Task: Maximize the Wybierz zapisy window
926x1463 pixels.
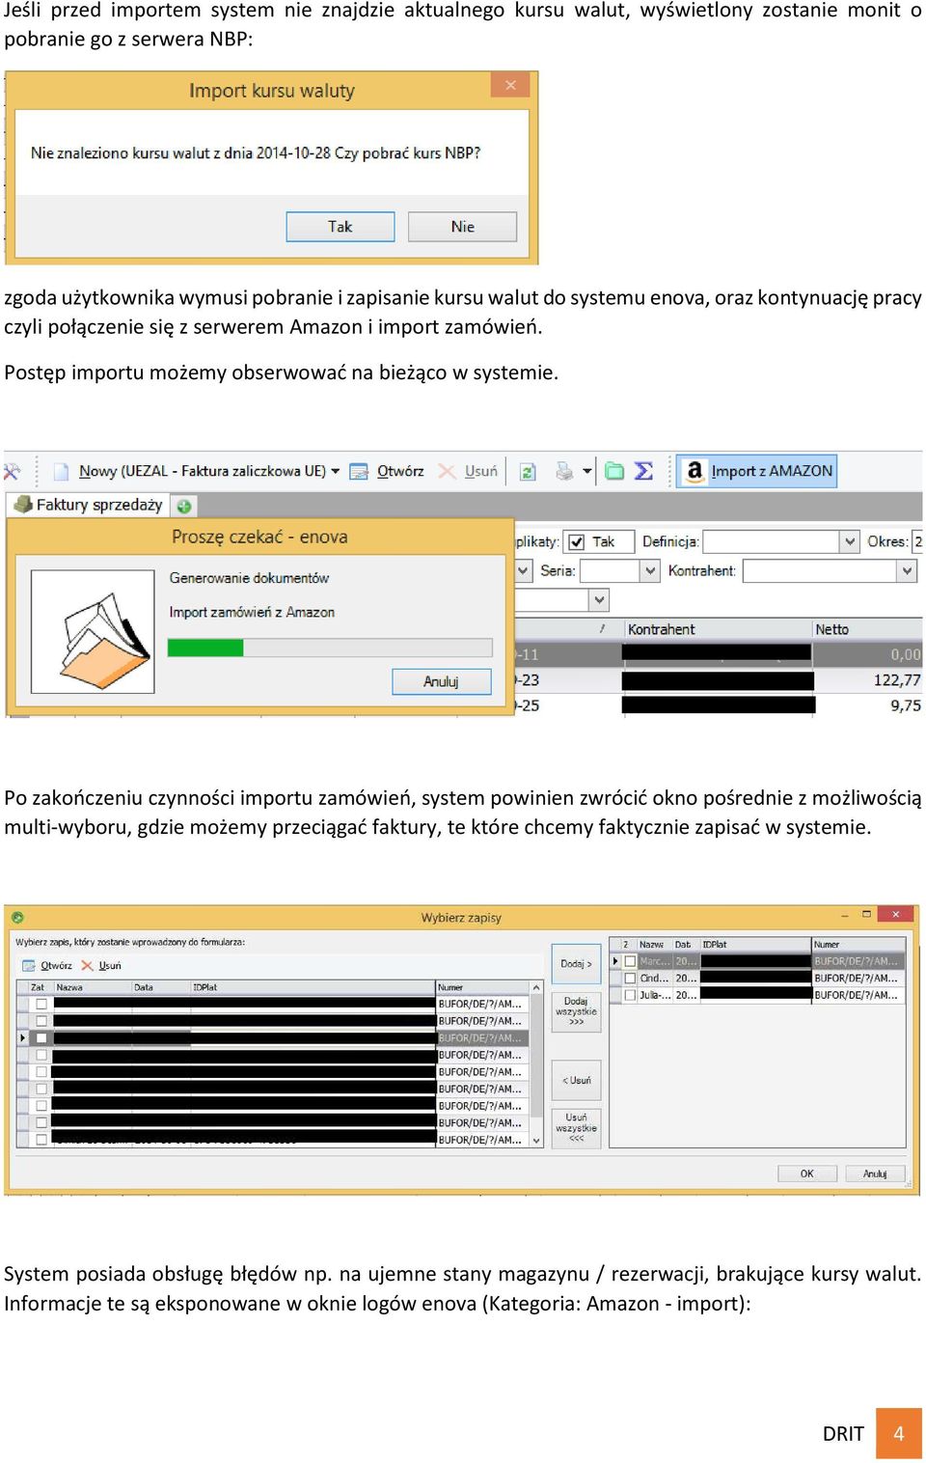Action: point(866,914)
